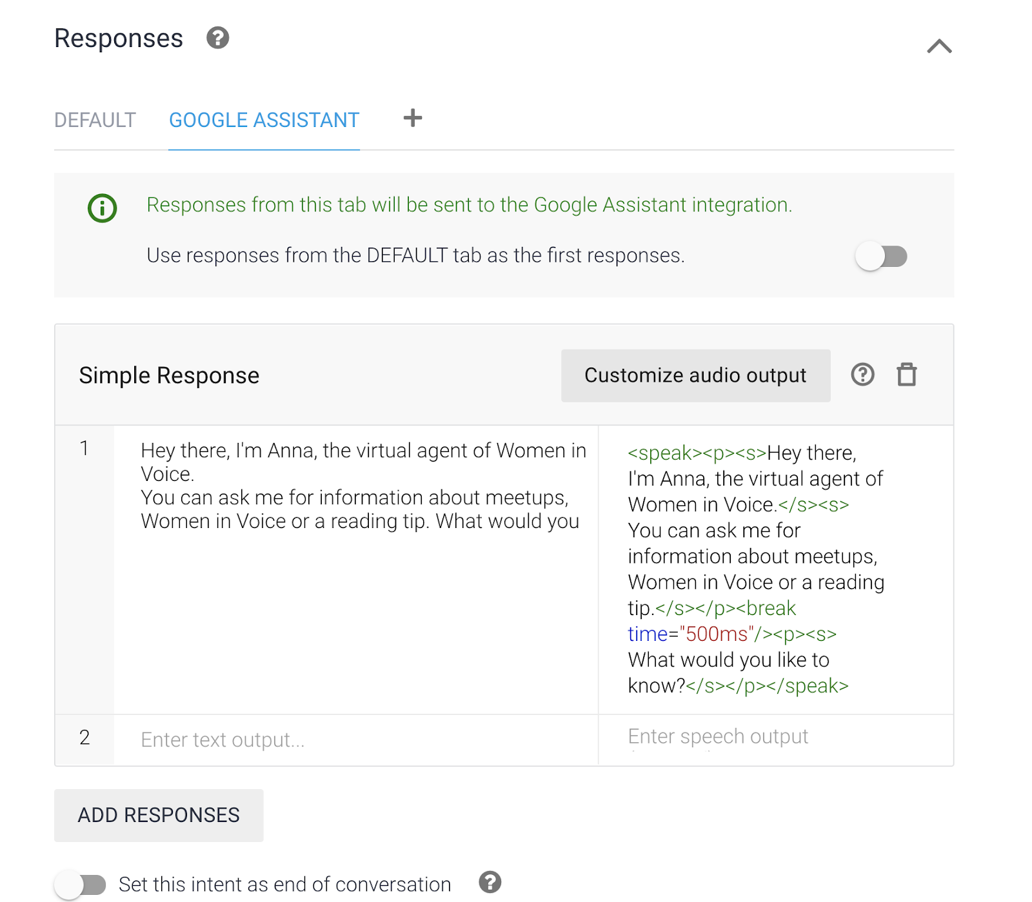The width and height of the screenshot is (1032, 902).
Task: Click the 'Enter text output...' field
Action: point(355,740)
